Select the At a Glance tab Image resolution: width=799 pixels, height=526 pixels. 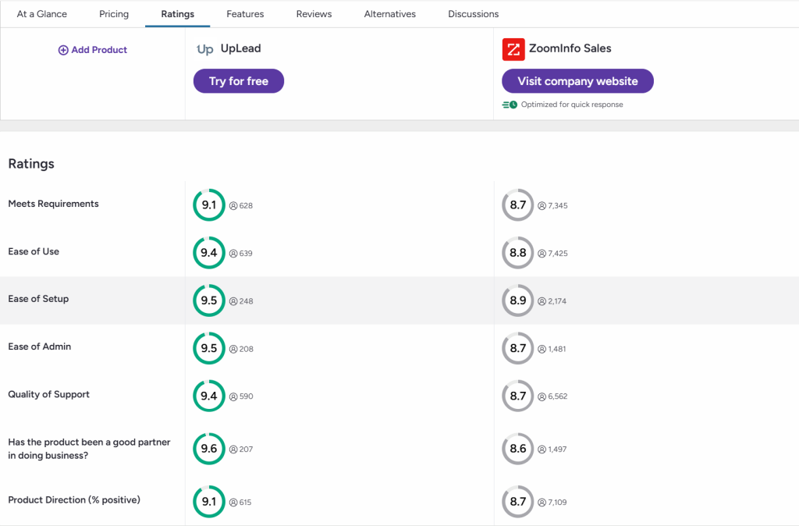42,14
